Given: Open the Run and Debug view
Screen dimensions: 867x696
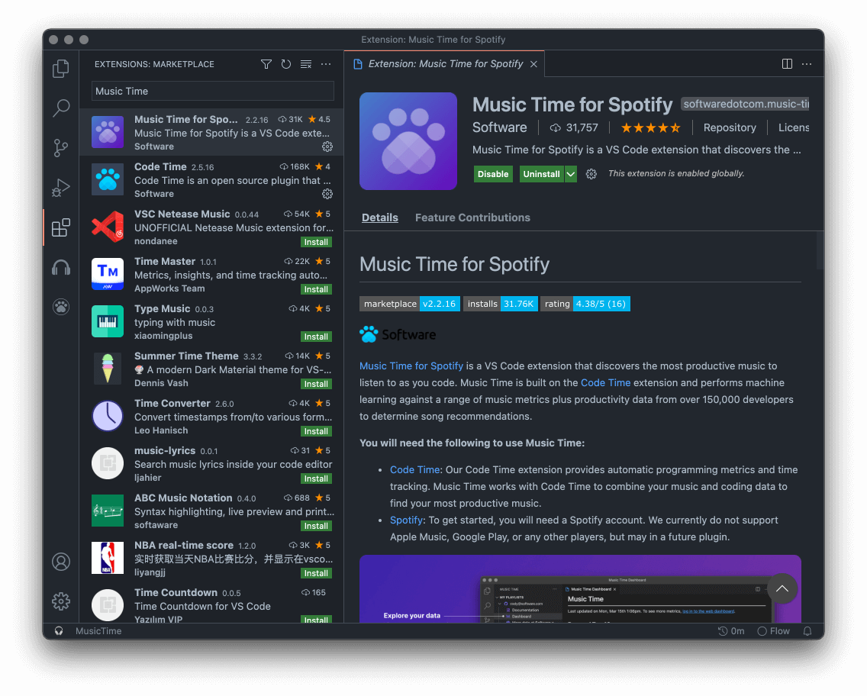Looking at the screenshot, I should point(61,188).
